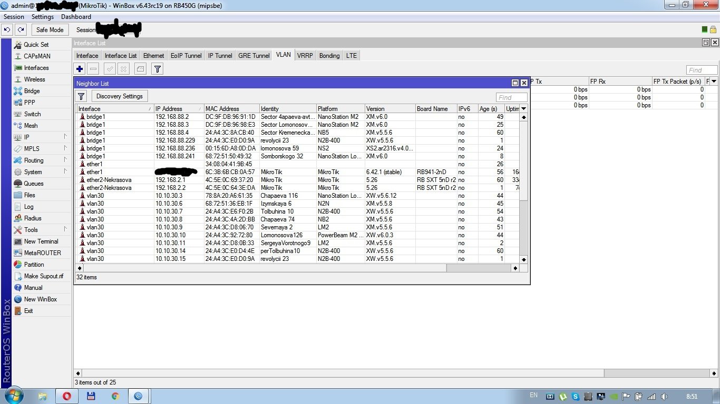The height and width of the screenshot is (404, 720).
Task: Click the Undo arrow in the top toolbar
Action: pyautogui.click(x=7, y=30)
